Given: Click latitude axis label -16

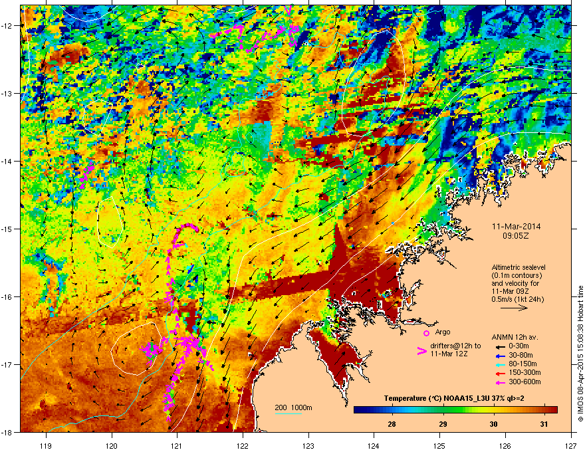Looking at the screenshot, I should (x=7, y=297).
